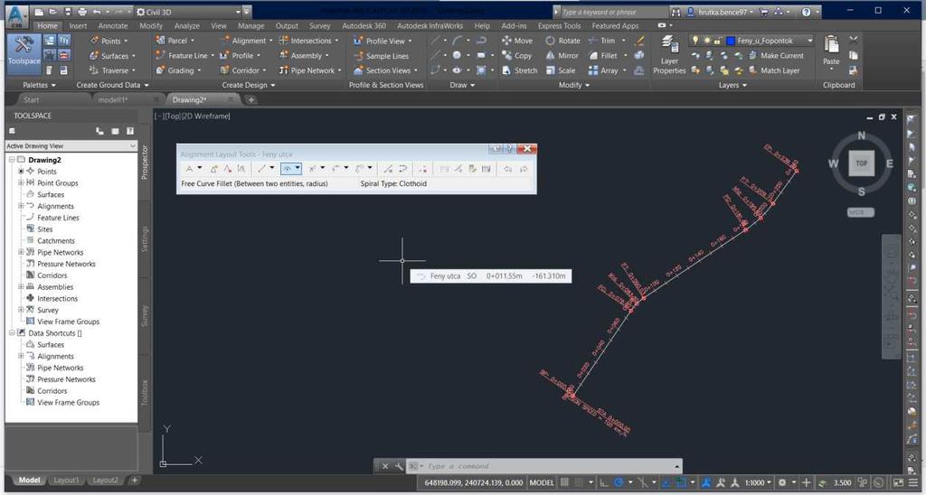Switch to the Insert ribbon tab

(78, 26)
